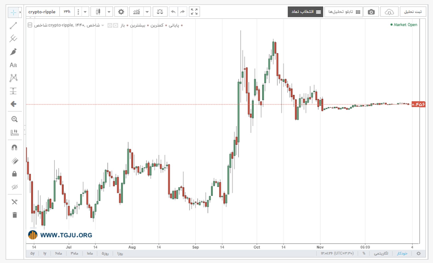The height and width of the screenshot is (263, 433).
Task: Set the time range to 5y
Action: 32,253
